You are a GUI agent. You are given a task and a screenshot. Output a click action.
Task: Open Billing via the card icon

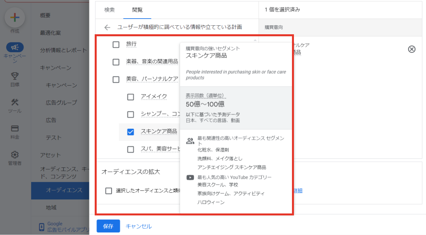pos(15,128)
